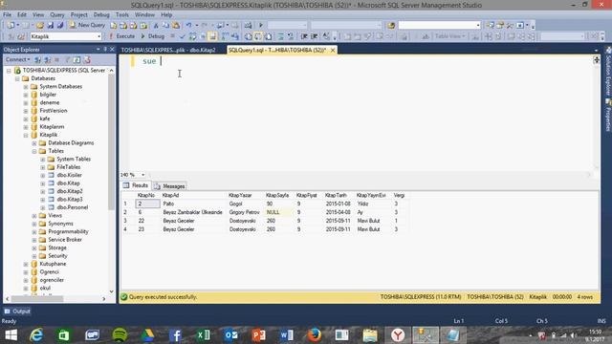Screen dimensions: 612x344
Task: Click Comment out selected lines icon
Action: tap(280, 36)
